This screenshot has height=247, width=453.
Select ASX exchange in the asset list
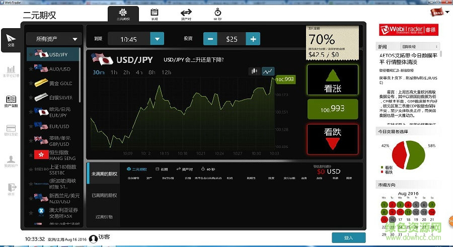pos(52,213)
